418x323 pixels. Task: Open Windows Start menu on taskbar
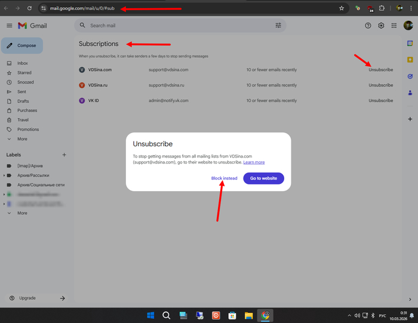point(150,315)
